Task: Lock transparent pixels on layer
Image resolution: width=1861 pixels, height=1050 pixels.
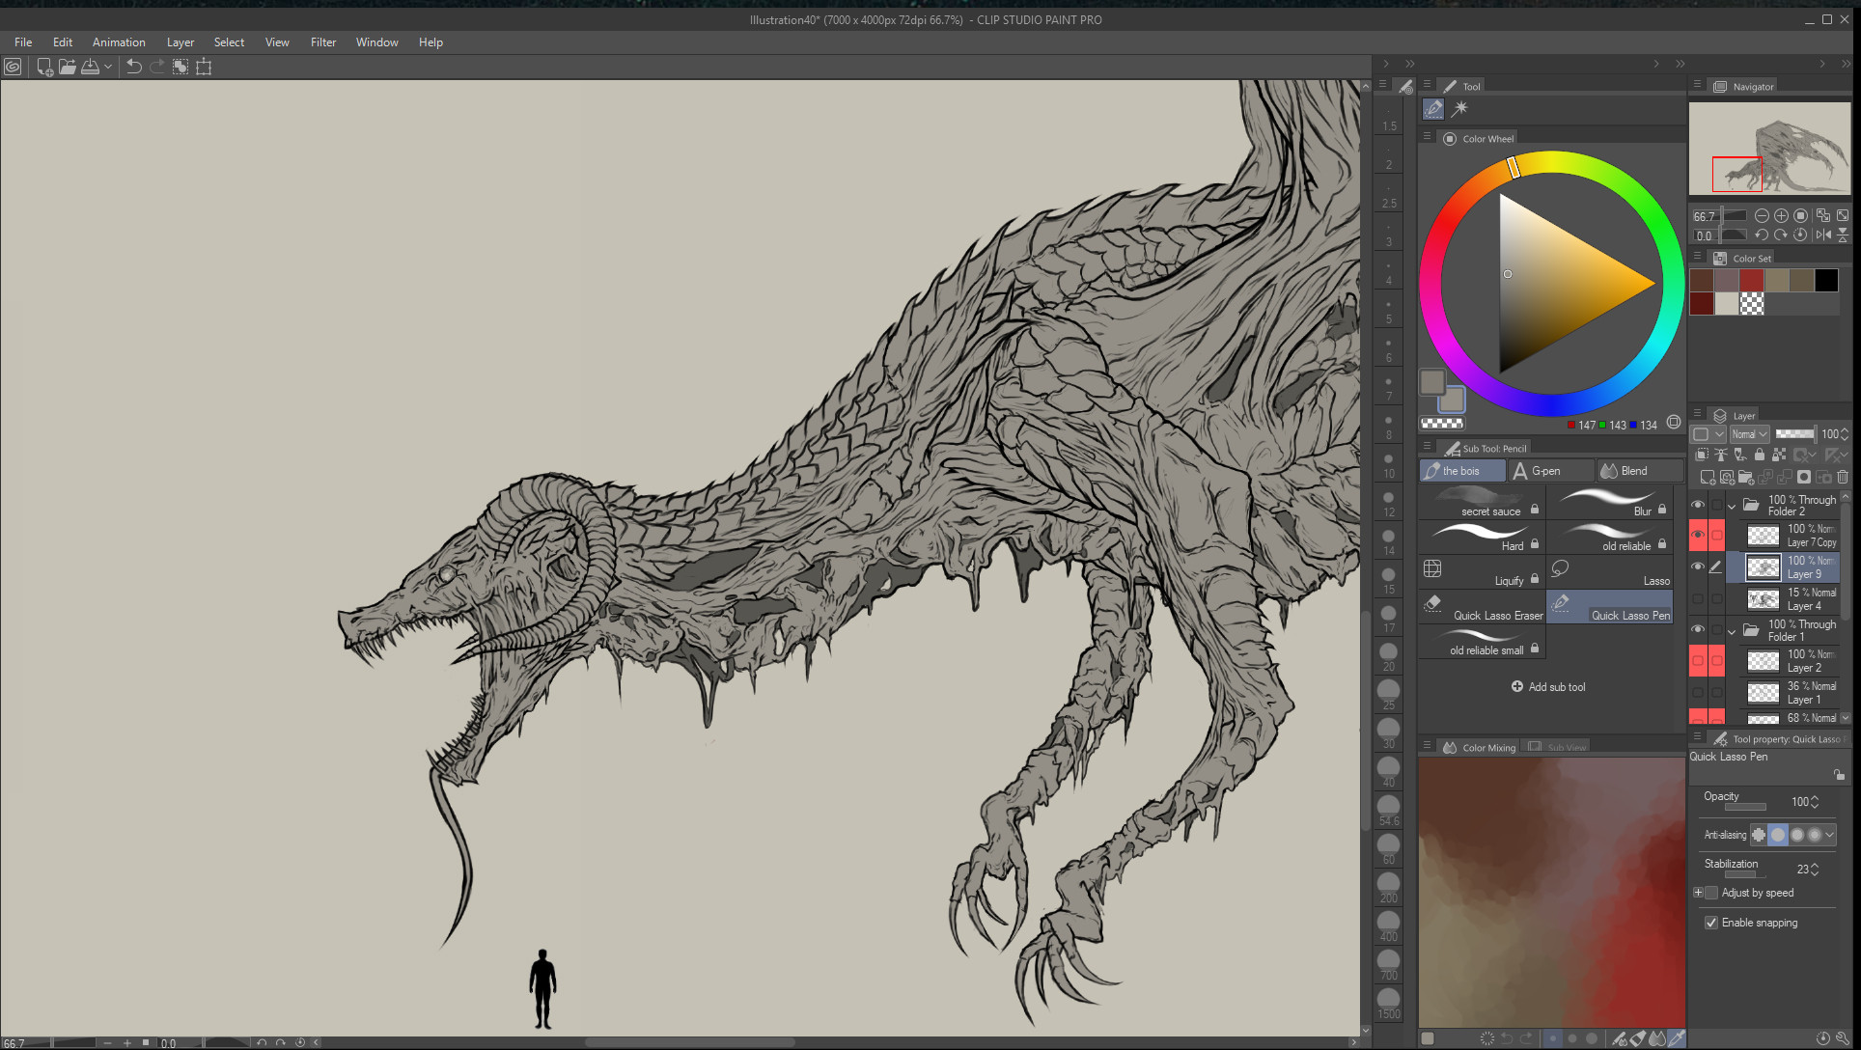Action: click(1778, 455)
